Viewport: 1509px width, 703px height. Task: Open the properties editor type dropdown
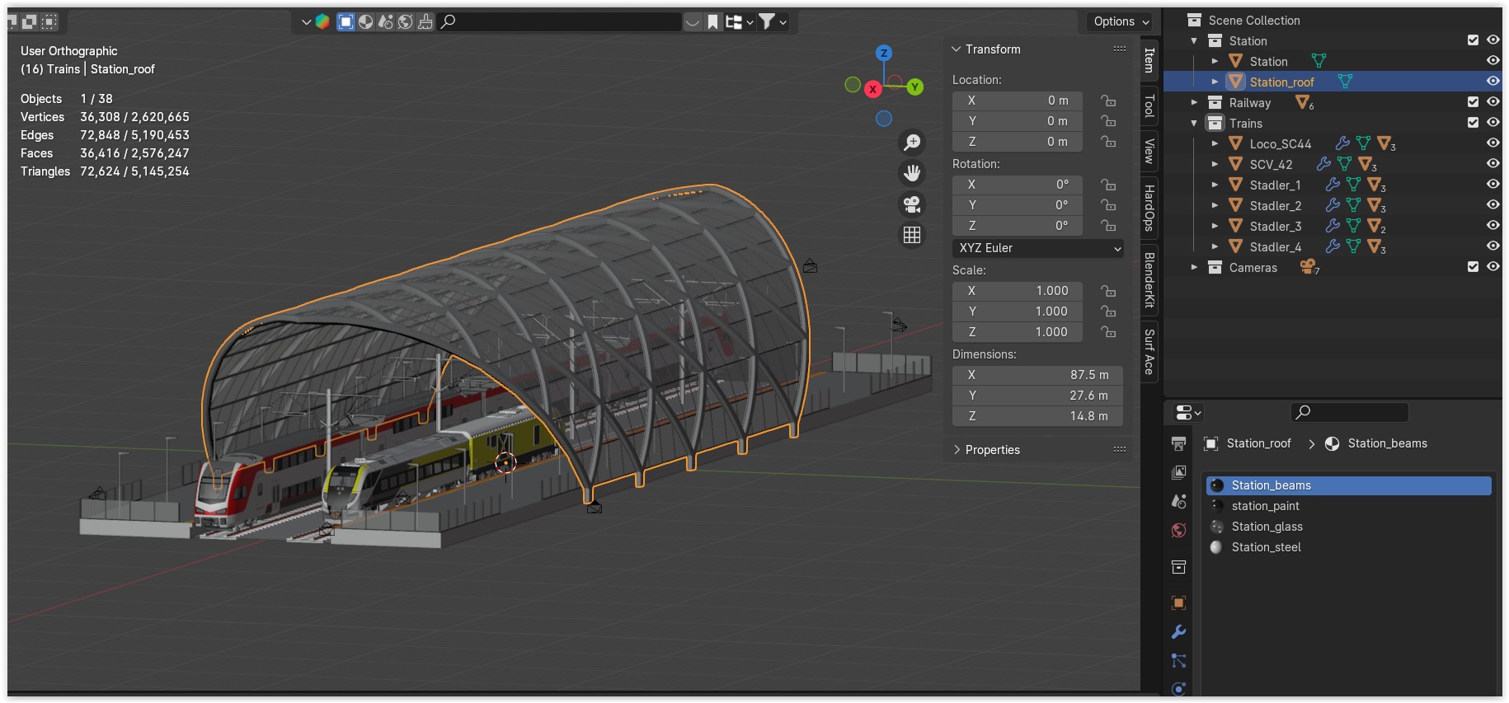pyautogui.click(x=1187, y=412)
